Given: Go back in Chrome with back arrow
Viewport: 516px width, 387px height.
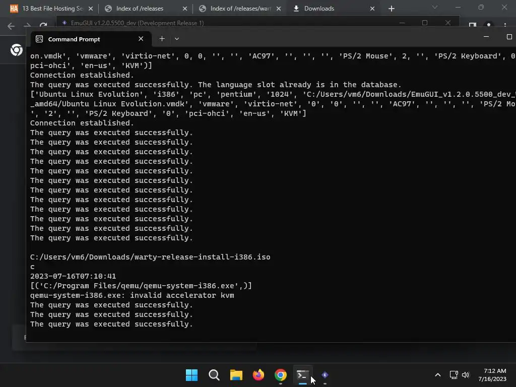Looking at the screenshot, I should pyautogui.click(x=11, y=26).
